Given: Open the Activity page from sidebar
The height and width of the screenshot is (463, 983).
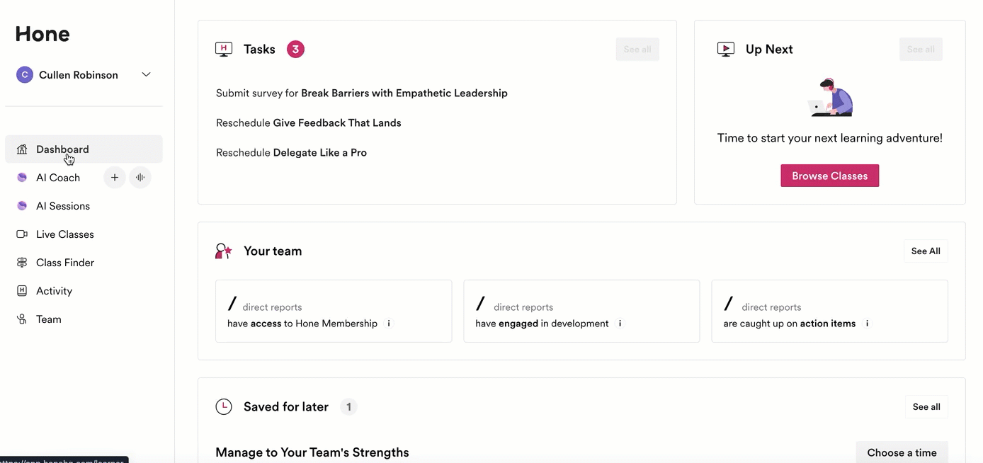Looking at the screenshot, I should [x=54, y=291].
